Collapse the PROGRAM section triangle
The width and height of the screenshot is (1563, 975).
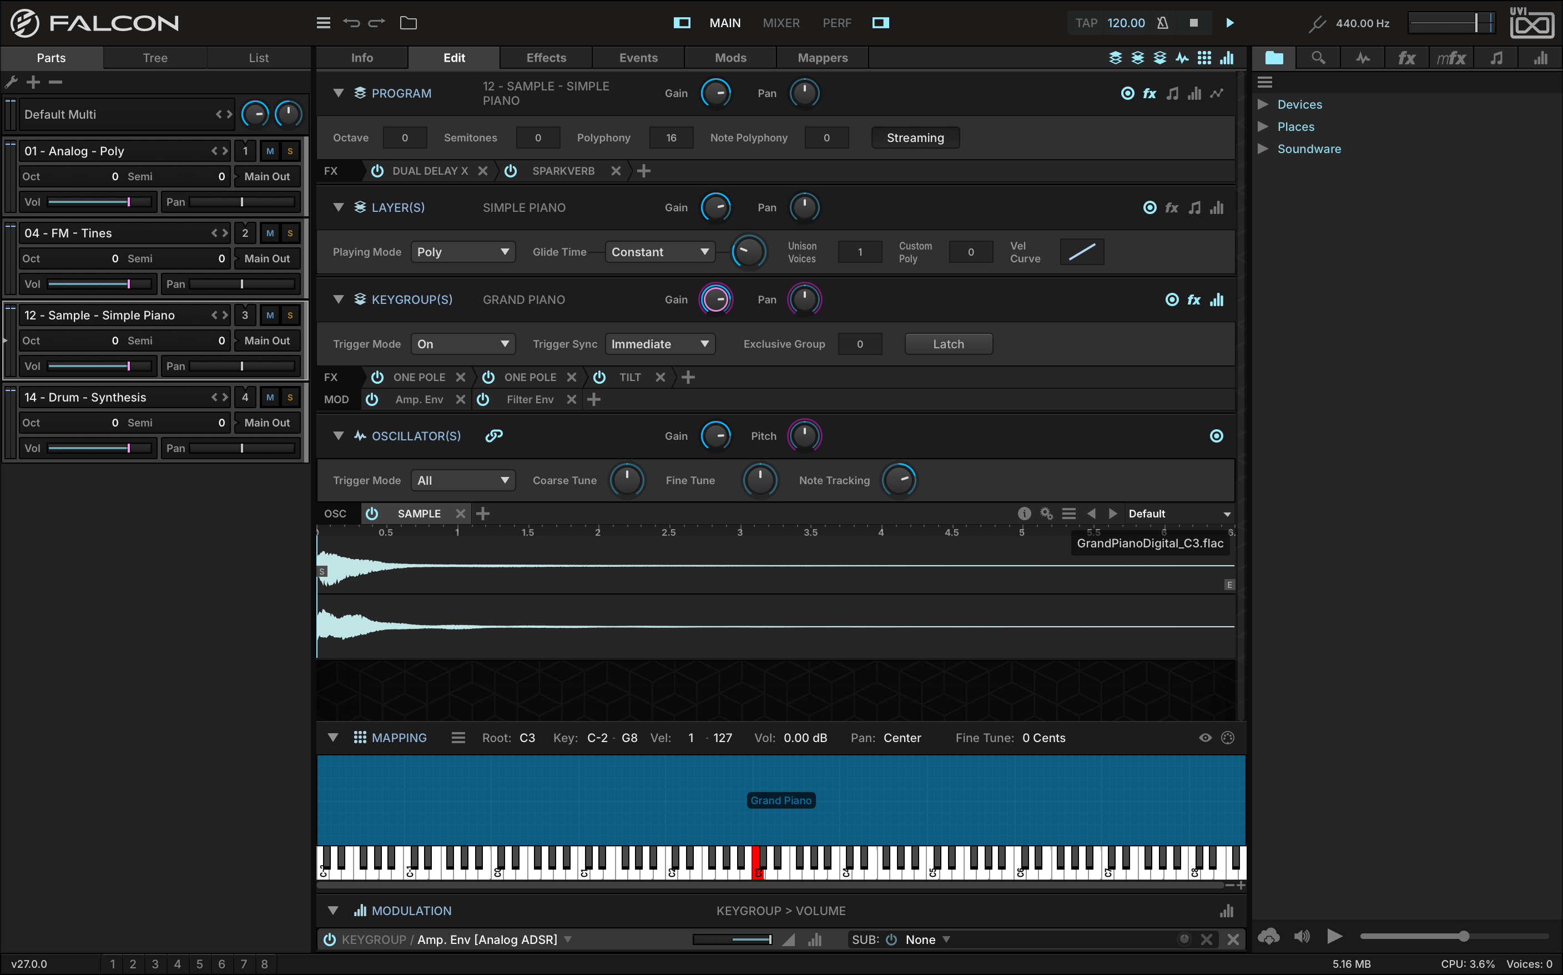click(x=338, y=93)
